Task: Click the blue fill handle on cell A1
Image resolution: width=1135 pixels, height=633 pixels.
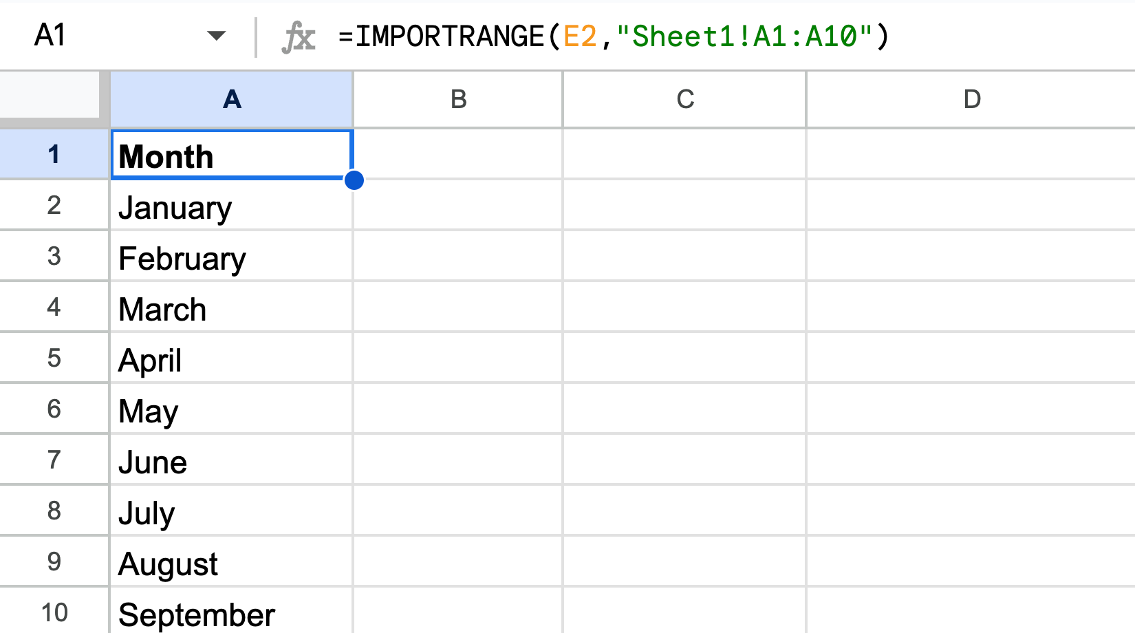Action: coord(353,180)
